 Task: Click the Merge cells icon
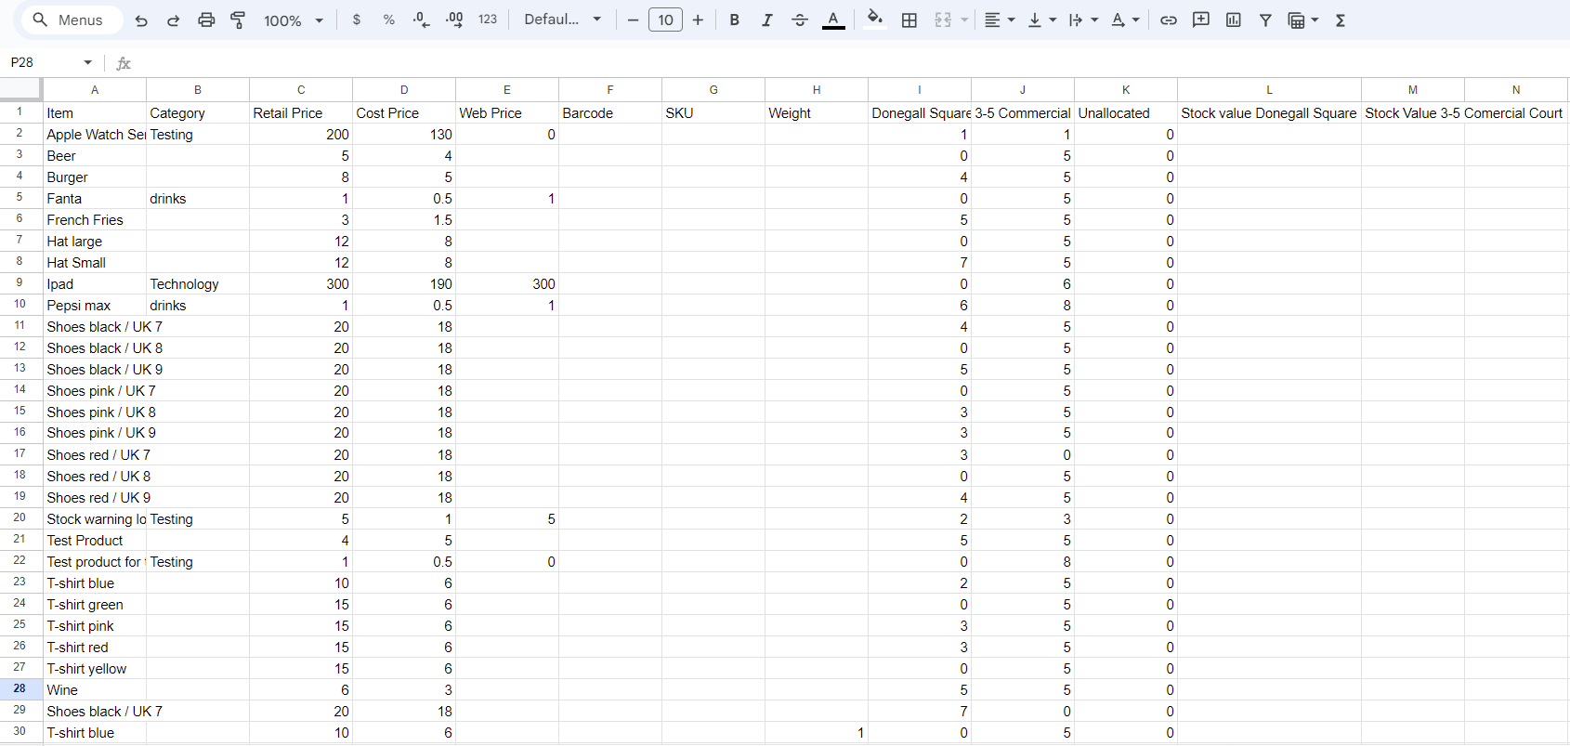943,20
